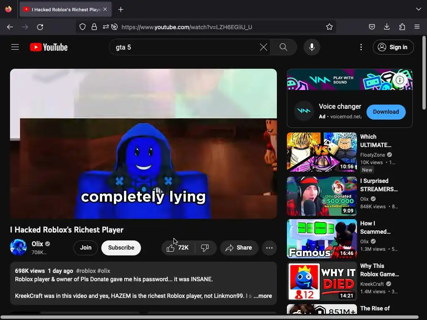Open Which ULTIMATE video thumbnail
This screenshot has width=427, height=320.
click(322, 152)
